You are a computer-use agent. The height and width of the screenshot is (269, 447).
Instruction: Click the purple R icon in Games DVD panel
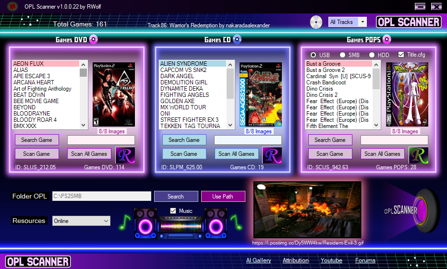click(x=125, y=155)
